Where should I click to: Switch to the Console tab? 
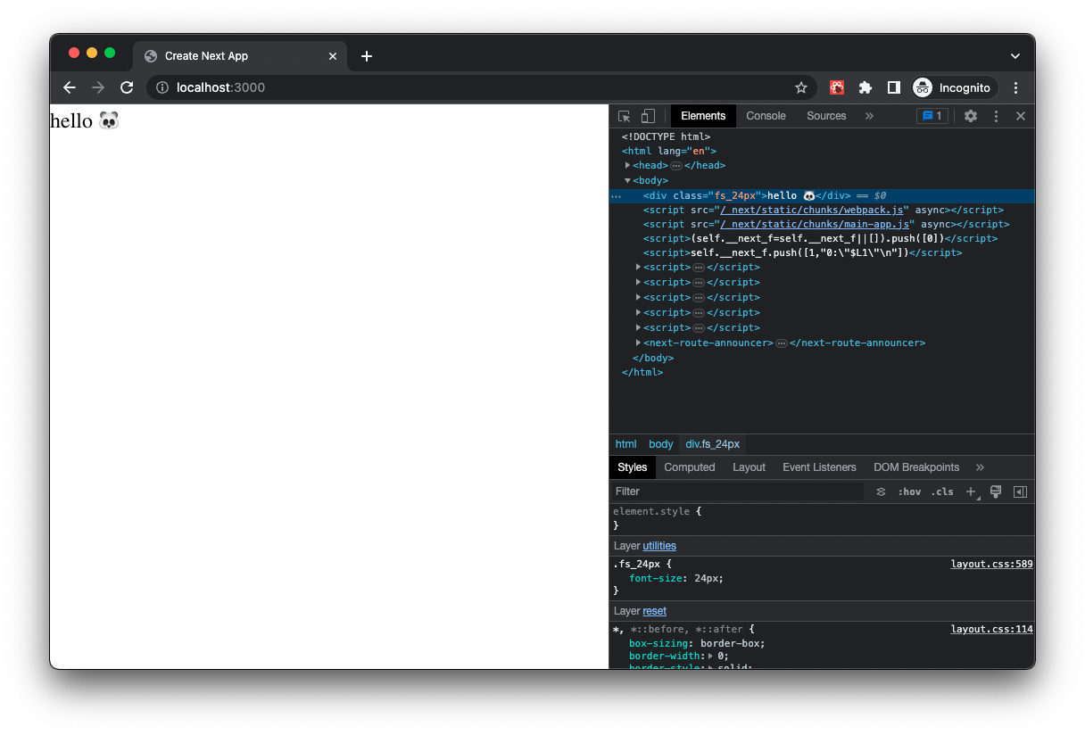click(x=766, y=116)
